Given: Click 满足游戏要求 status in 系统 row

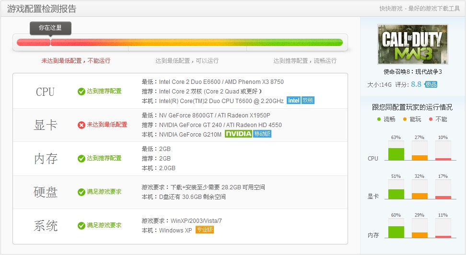Looking at the screenshot, I should (x=104, y=226).
